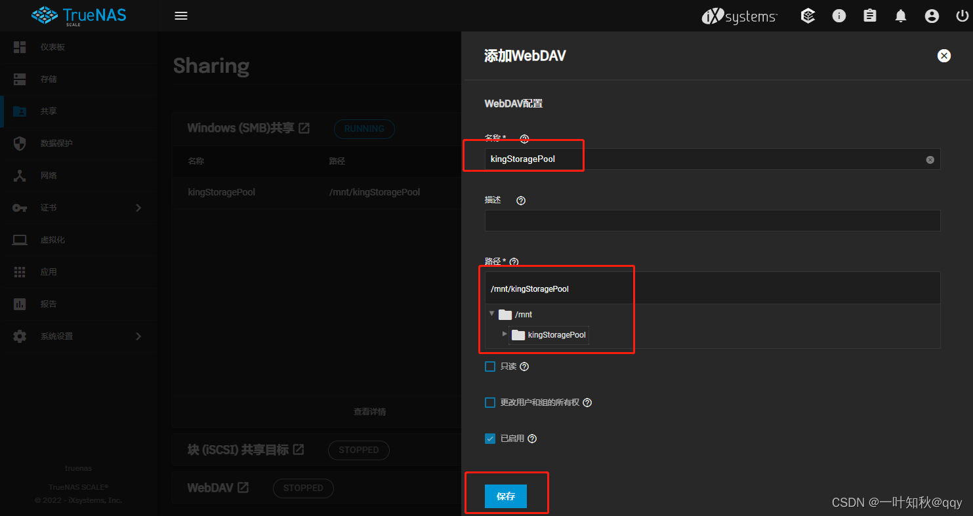This screenshot has height=516, width=973.
Task: Toggle the hamburger sidebar menu
Action: (181, 16)
